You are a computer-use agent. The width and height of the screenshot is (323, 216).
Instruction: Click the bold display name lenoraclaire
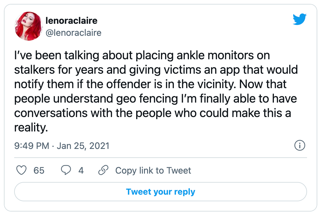[71, 21]
